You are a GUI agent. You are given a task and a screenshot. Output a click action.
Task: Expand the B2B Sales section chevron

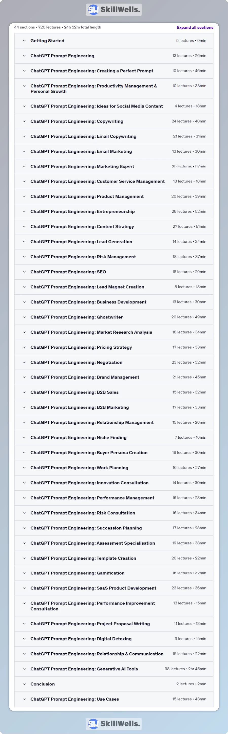click(24, 393)
